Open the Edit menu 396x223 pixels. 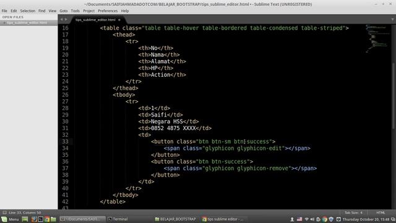14,11
